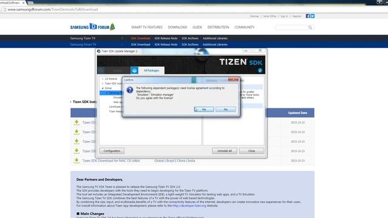Click the Register link in the page header
The height and width of the screenshot is (218, 388).
click(296, 16)
